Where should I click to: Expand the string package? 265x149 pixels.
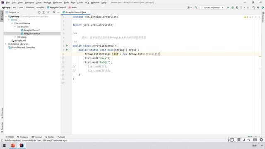[15, 37]
